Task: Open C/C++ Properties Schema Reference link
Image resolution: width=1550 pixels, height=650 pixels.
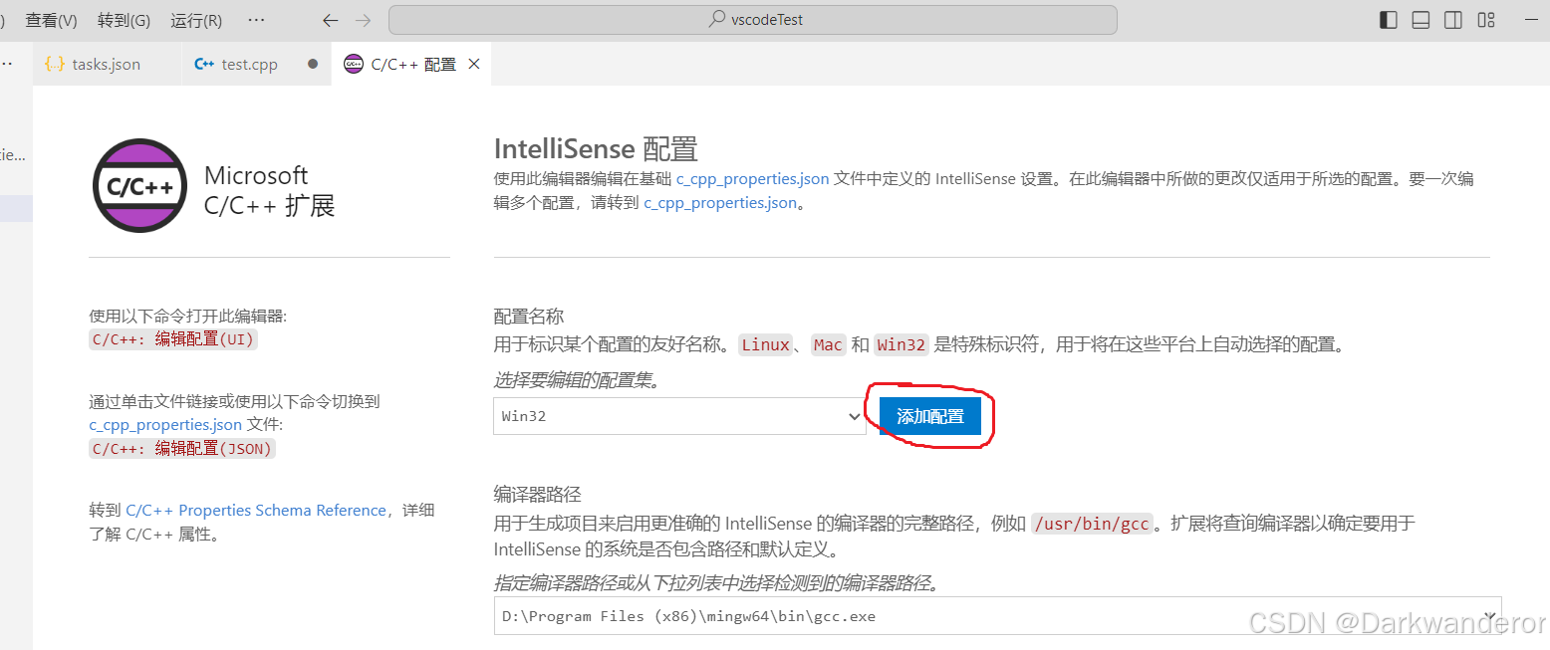Action: coord(256,510)
